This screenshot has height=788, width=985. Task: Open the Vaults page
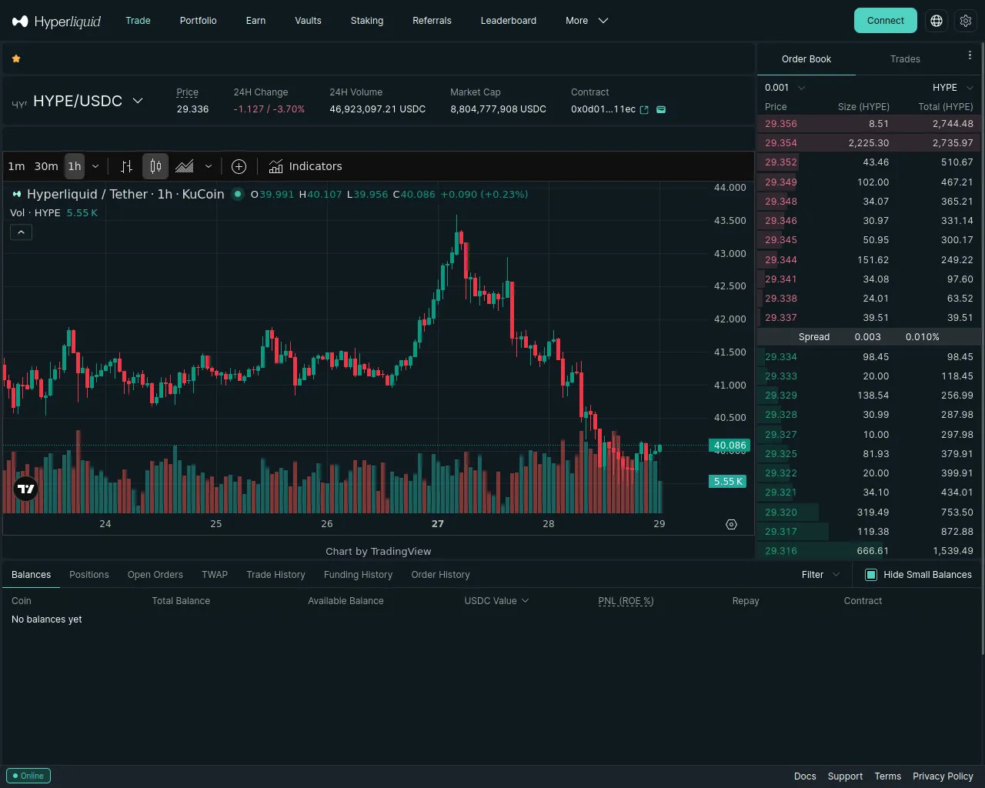(x=308, y=21)
